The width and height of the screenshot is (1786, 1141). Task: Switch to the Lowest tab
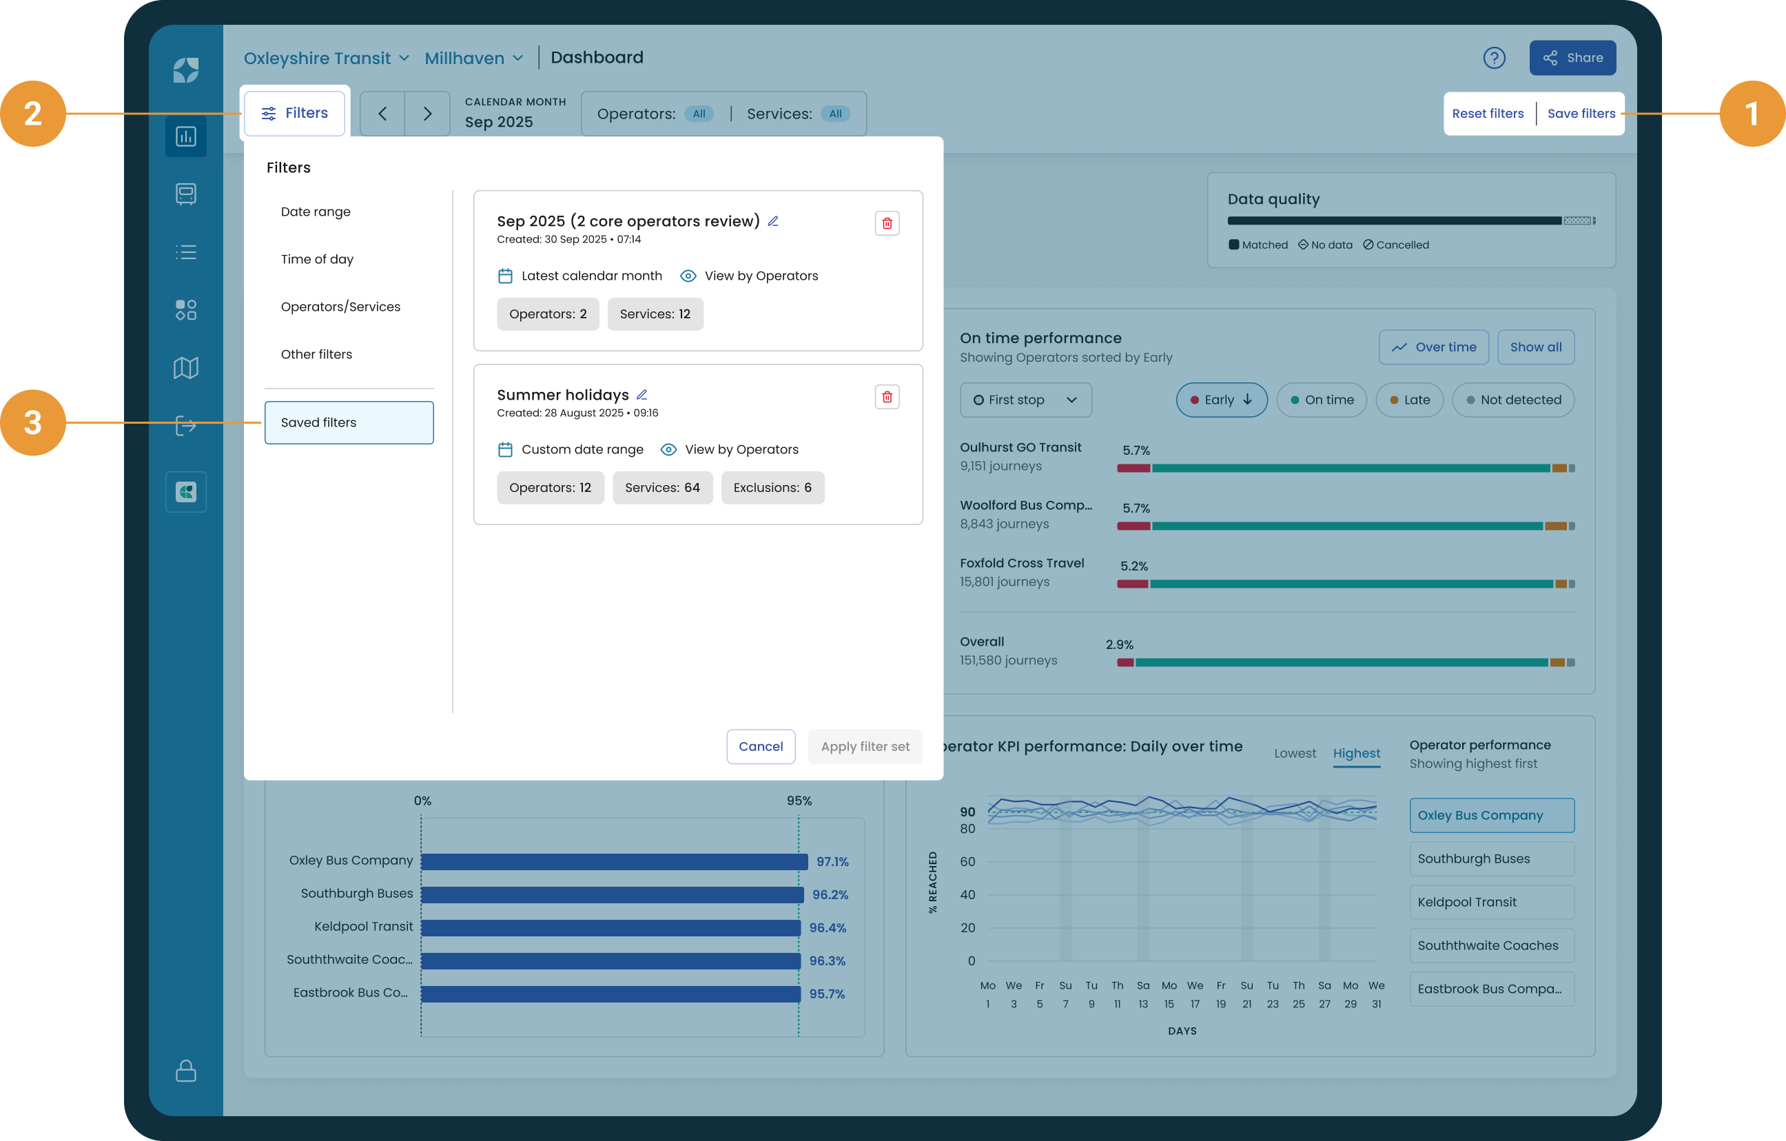point(1294,753)
